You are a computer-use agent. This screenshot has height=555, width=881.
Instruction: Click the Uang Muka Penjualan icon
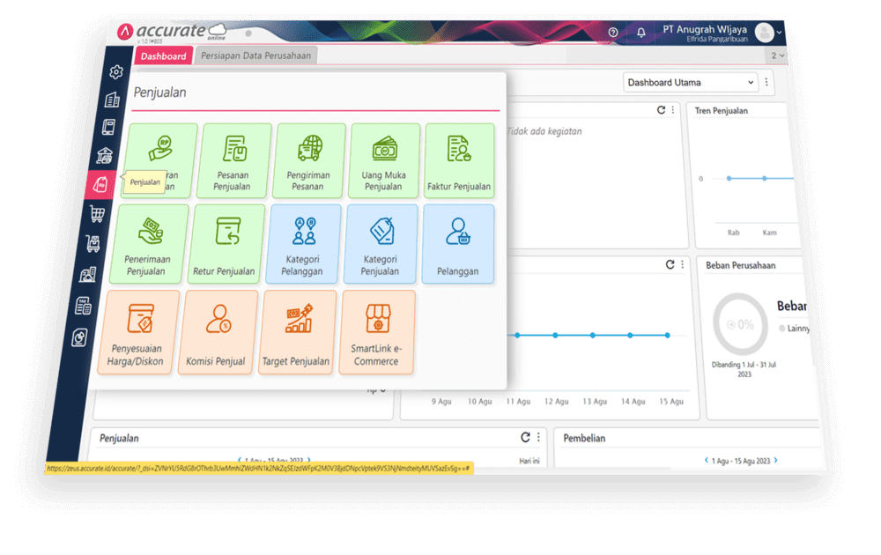coord(384,161)
